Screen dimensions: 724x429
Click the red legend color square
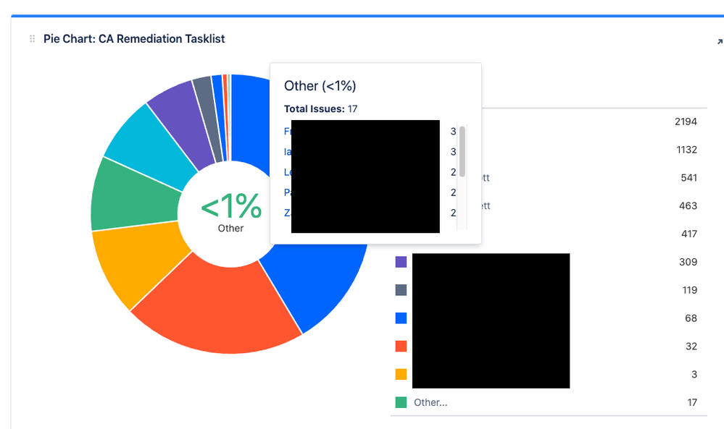click(399, 346)
